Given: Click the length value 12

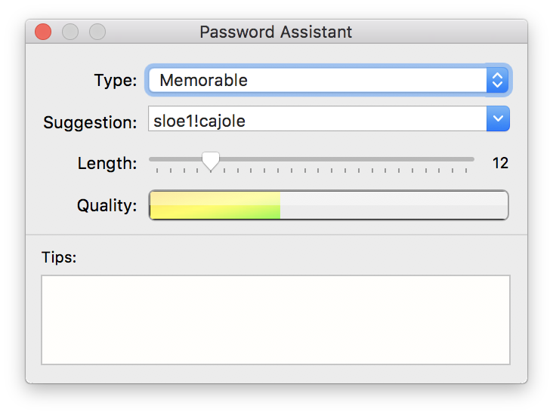Looking at the screenshot, I should coord(500,163).
